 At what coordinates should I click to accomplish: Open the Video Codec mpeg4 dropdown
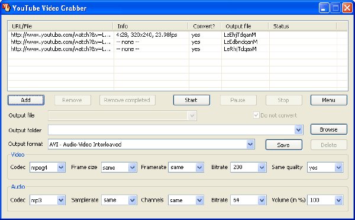click(x=61, y=167)
